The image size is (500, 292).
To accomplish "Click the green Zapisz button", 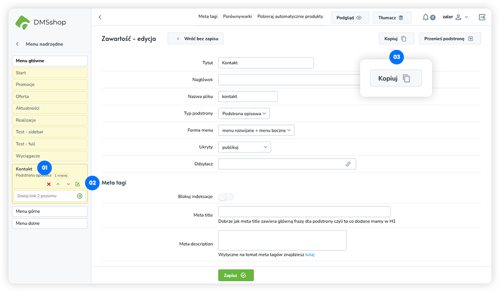I will tap(236, 275).
